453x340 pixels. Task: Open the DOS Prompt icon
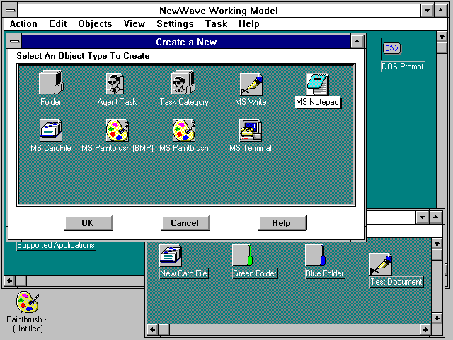[391, 49]
